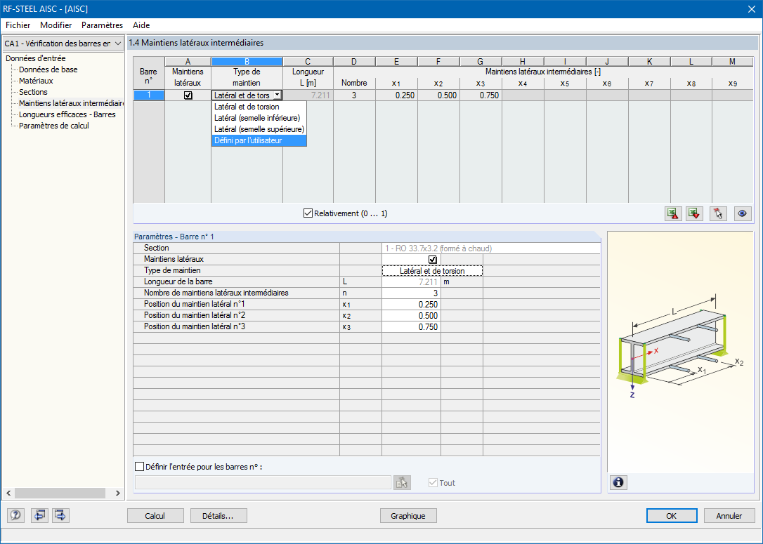This screenshot has height=544, width=763.
Task: Click the navigator scrollbar left arrow
Action: click(x=8, y=493)
